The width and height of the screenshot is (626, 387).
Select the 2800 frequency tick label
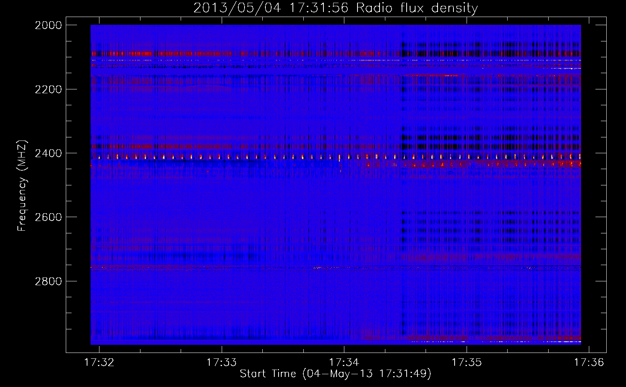(x=48, y=281)
